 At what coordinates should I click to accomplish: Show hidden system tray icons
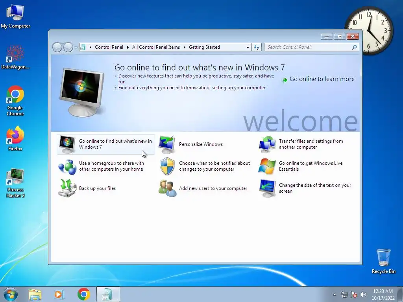point(335,295)
